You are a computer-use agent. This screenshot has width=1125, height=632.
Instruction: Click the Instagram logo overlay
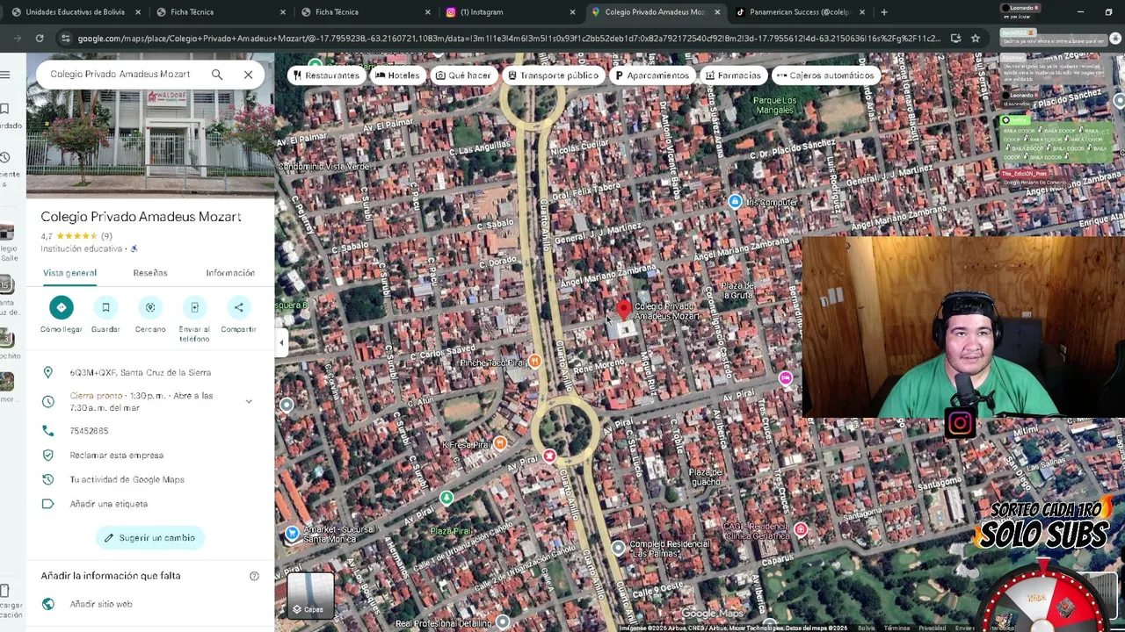click(x=960, y=424)
